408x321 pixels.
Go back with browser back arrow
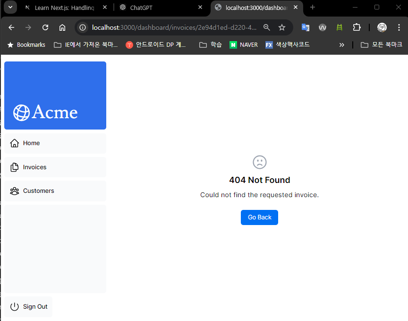point(11,27)
